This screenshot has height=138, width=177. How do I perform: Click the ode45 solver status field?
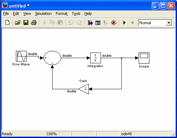(x=145, y=134)
